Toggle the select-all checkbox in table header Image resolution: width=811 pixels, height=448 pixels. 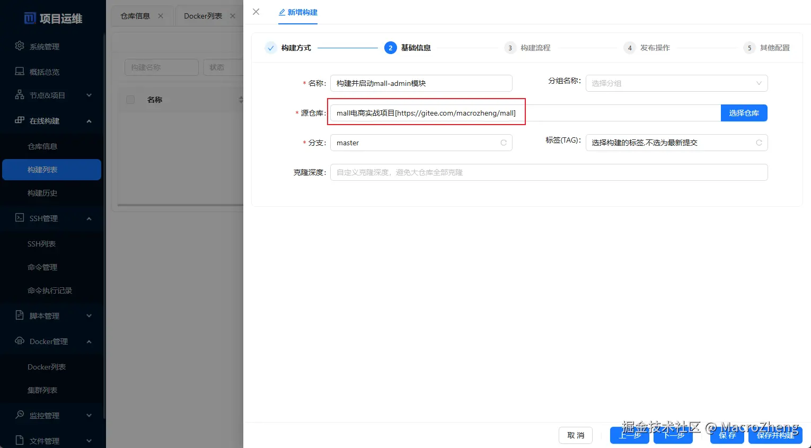click(x=130, y=100)
